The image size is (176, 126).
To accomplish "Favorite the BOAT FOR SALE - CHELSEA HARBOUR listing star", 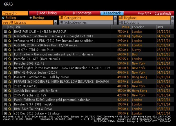I will [x=10, y=32].
